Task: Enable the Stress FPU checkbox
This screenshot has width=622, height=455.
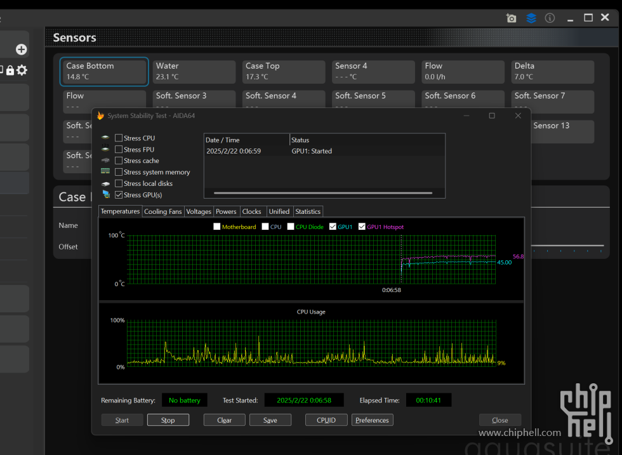Action: point(119,149)
